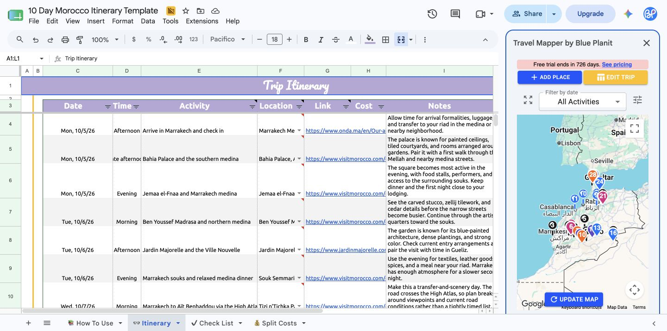Decrease decimal places
Image resolution: width=667 pixels, height=331 pixels.
tap(163, 40)
